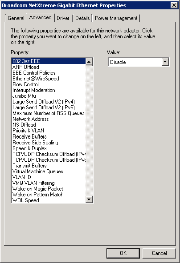The width and height of the screenshot is (180, 263).
Task: Select Interrupt Moderation property
Action: point(49,90)
